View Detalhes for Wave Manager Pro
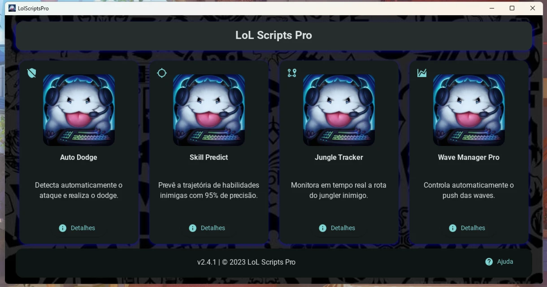The width and height of the screenshot is (547, 287). (467, 228)
